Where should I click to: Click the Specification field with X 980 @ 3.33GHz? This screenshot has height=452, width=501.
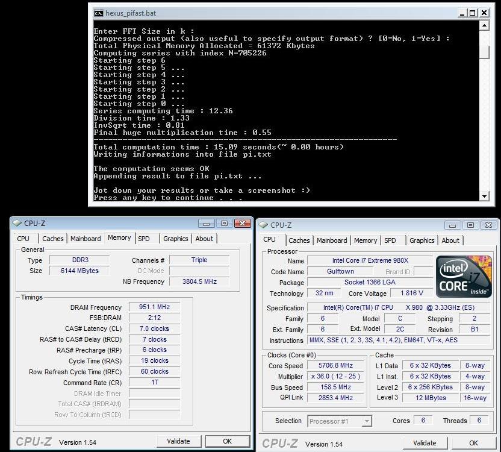[x=399, y=307]
